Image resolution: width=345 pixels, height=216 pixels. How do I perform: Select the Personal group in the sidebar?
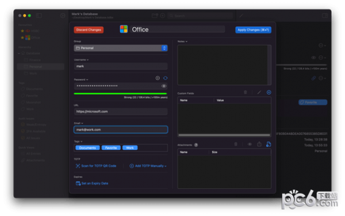coord(41,67)
